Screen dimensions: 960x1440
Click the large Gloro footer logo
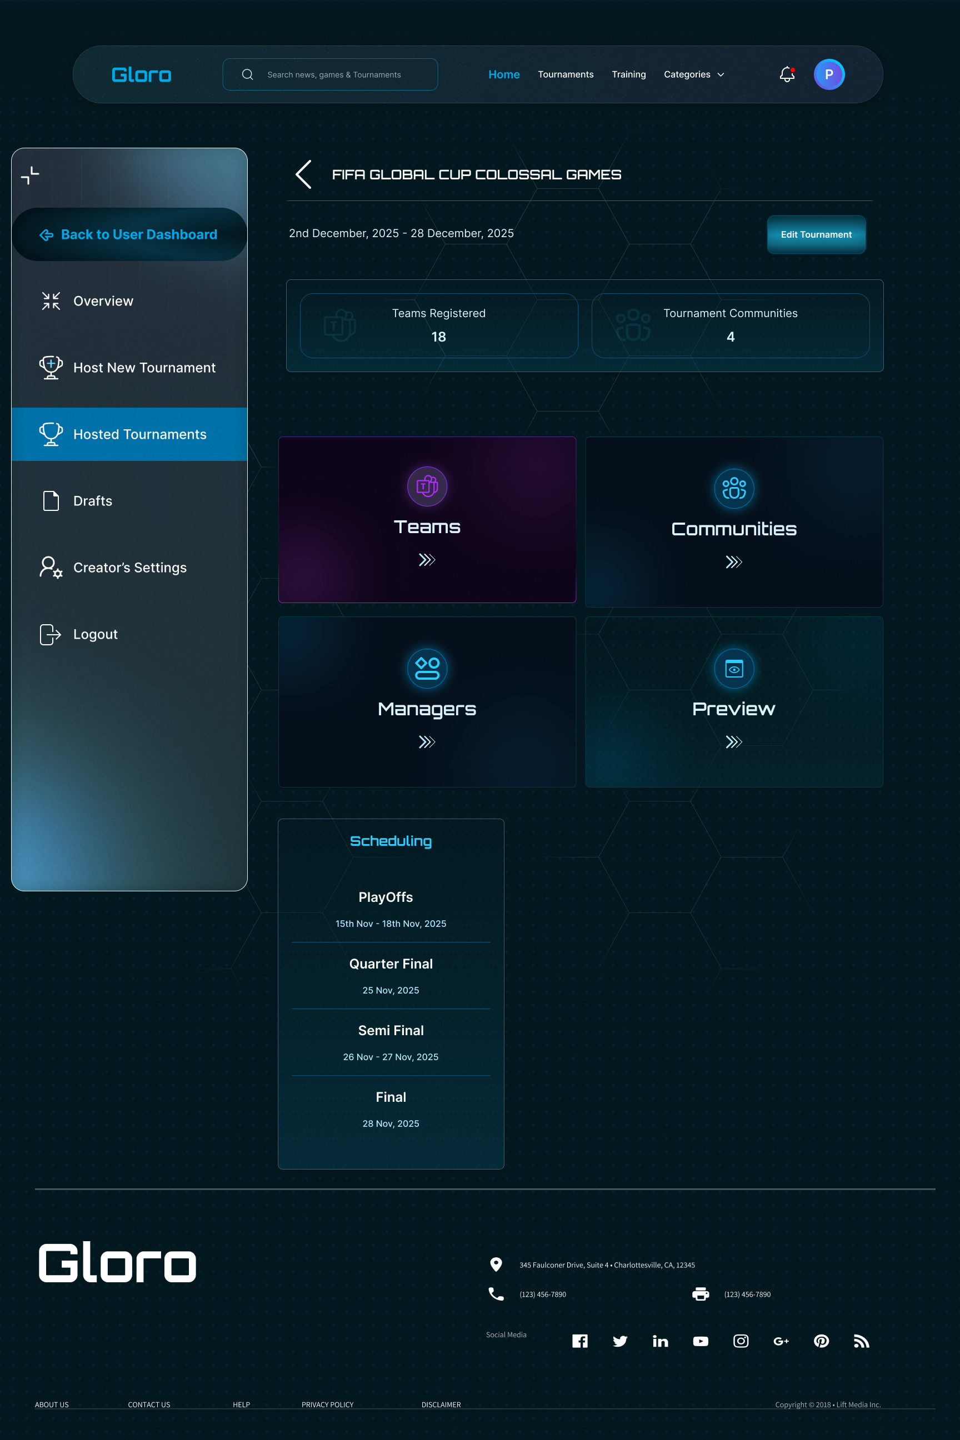118,1262
